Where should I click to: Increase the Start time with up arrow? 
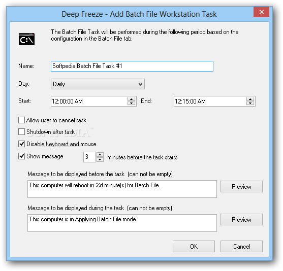(132, 99)
